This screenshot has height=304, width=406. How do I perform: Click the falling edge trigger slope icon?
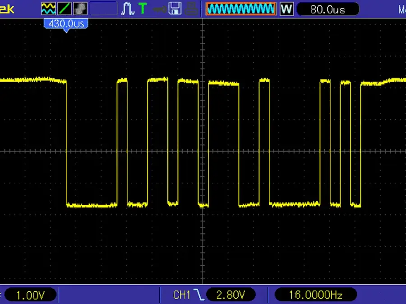[x=199, y=295]
